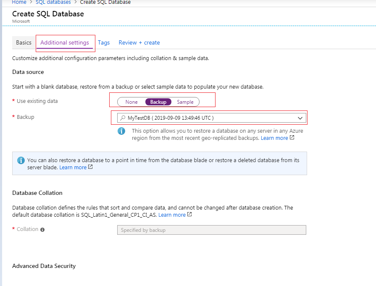Click external-link icon after geo-replicated backups Learn more
Screen dimensions: 376x286
point(292,138)
